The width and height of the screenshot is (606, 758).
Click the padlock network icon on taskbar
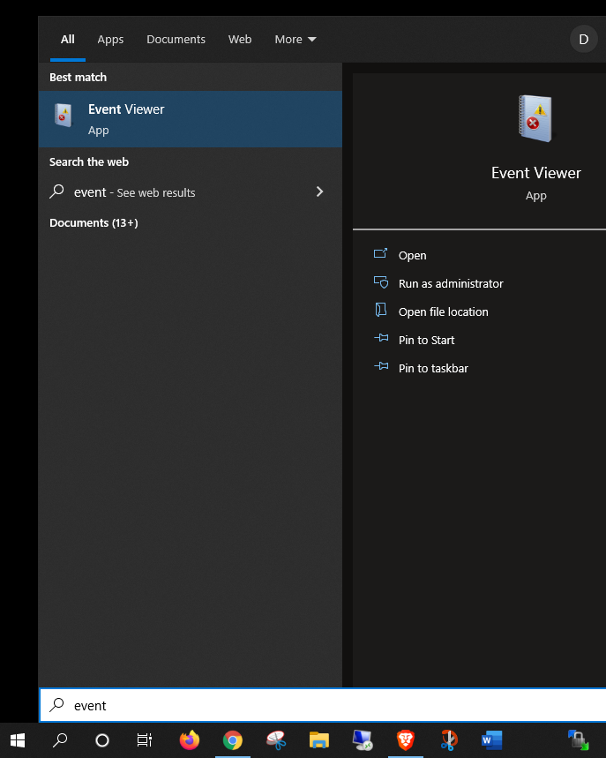[578, 740]
